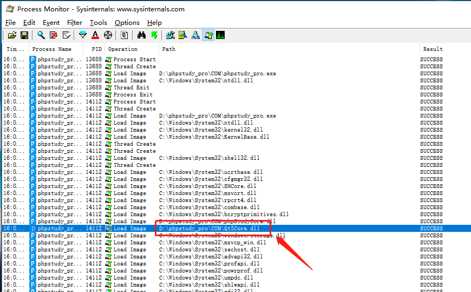This screenshot has width=471, height=292.
Task: Toggle the Autoscroll toolbar icon
Action: point(54,36)
